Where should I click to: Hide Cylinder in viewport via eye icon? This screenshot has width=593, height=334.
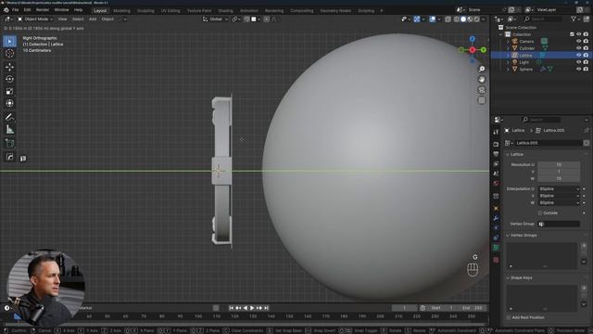578,48
